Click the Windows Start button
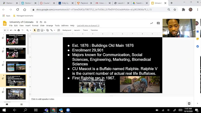This screenshot has height=113, width=201. pyautogui.click(x=4, y=110)
